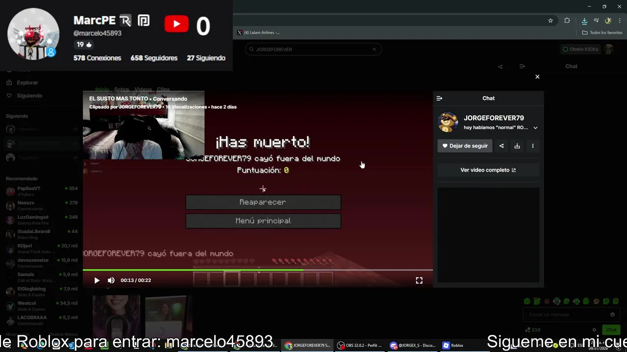The image size is (627, 352).
Task: Mute the clip volume
Action: pos(111,280)
